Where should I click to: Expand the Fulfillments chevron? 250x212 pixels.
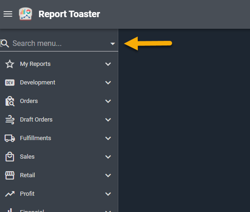coord(108,138)
